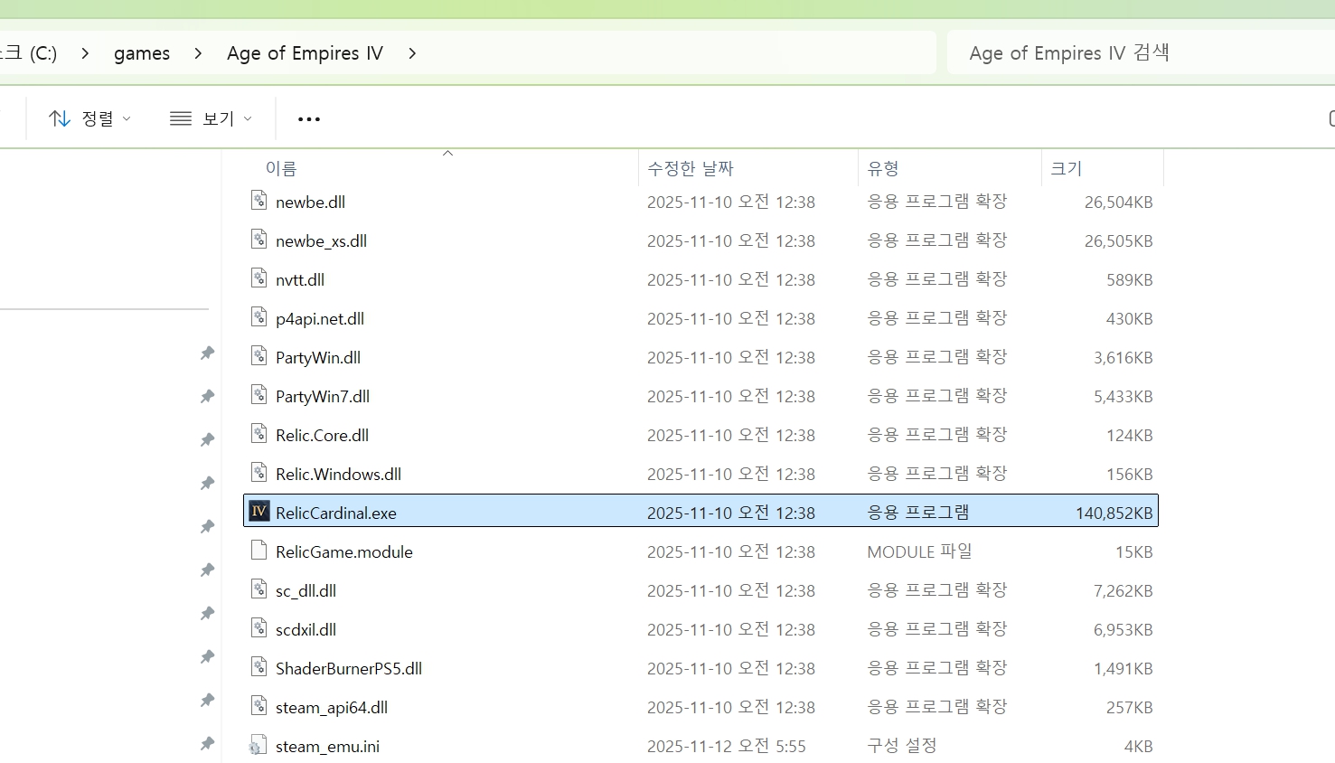Click the RelicGame.module blank file icon
The height and width of the screenshot is (763, 1335).
[x=259, y=551]
